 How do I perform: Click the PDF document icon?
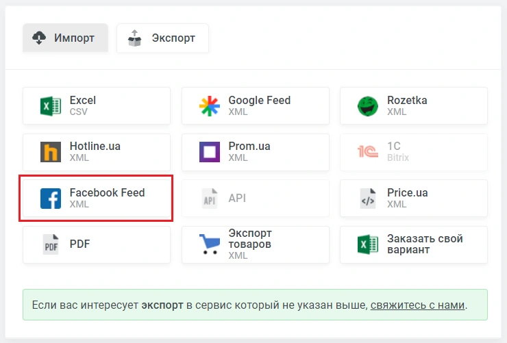pos(51,244)
